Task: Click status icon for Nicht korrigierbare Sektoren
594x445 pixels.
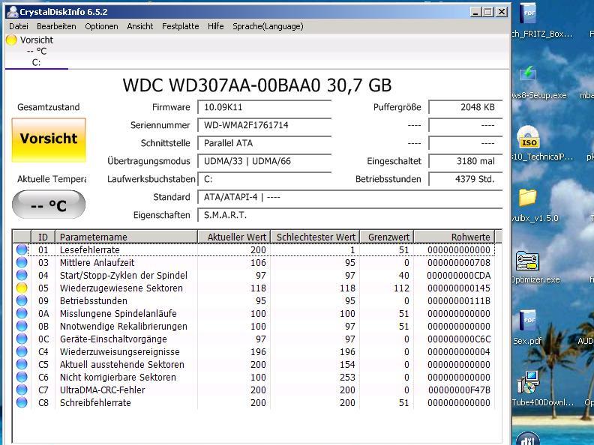Action: (x=22, y=377)
